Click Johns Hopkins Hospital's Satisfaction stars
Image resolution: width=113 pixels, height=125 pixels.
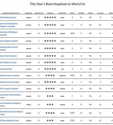[x=28, y=41]
